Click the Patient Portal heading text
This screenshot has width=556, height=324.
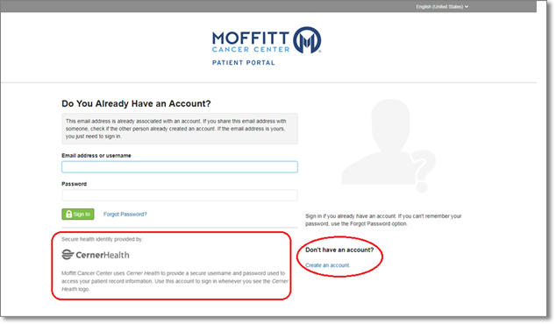(244, 63)
